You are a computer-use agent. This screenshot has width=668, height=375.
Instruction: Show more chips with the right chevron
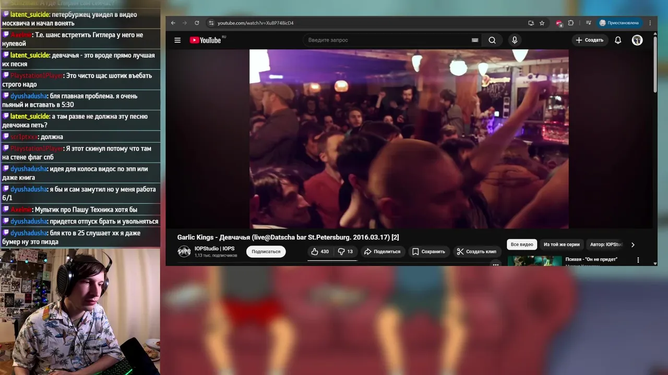(633, 245)
